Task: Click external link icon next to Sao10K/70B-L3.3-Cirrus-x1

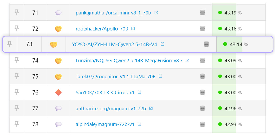Action: tap(139, 92)
